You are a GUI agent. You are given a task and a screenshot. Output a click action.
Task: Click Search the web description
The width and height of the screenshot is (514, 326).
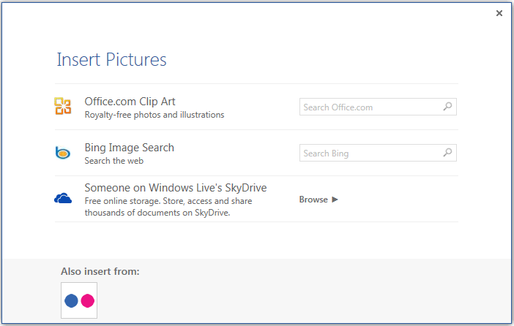(x=114, y=161)
